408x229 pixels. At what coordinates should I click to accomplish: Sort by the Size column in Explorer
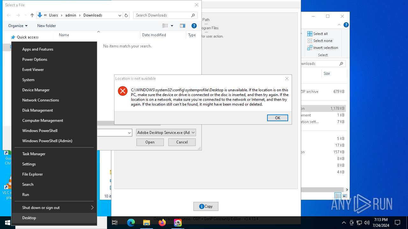[x=327, y=73]
